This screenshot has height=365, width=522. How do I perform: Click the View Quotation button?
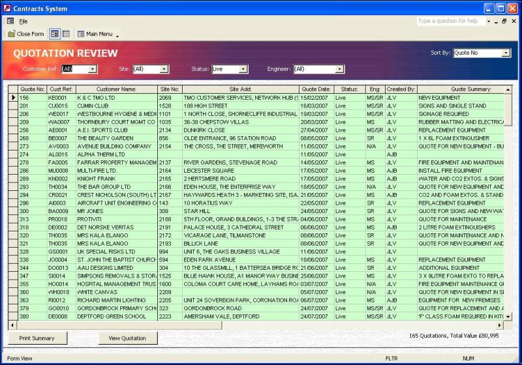tap(127, 338)
